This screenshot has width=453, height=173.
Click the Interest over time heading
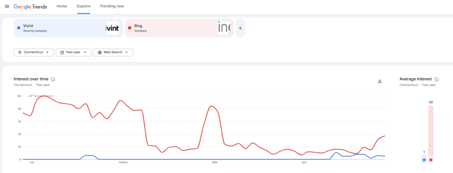click(x=31, y=79)
